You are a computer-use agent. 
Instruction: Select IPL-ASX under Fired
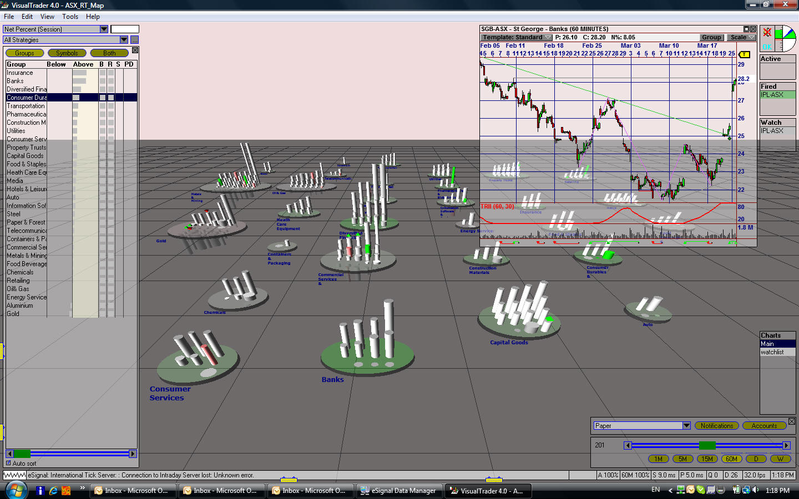tap(777, 95)
